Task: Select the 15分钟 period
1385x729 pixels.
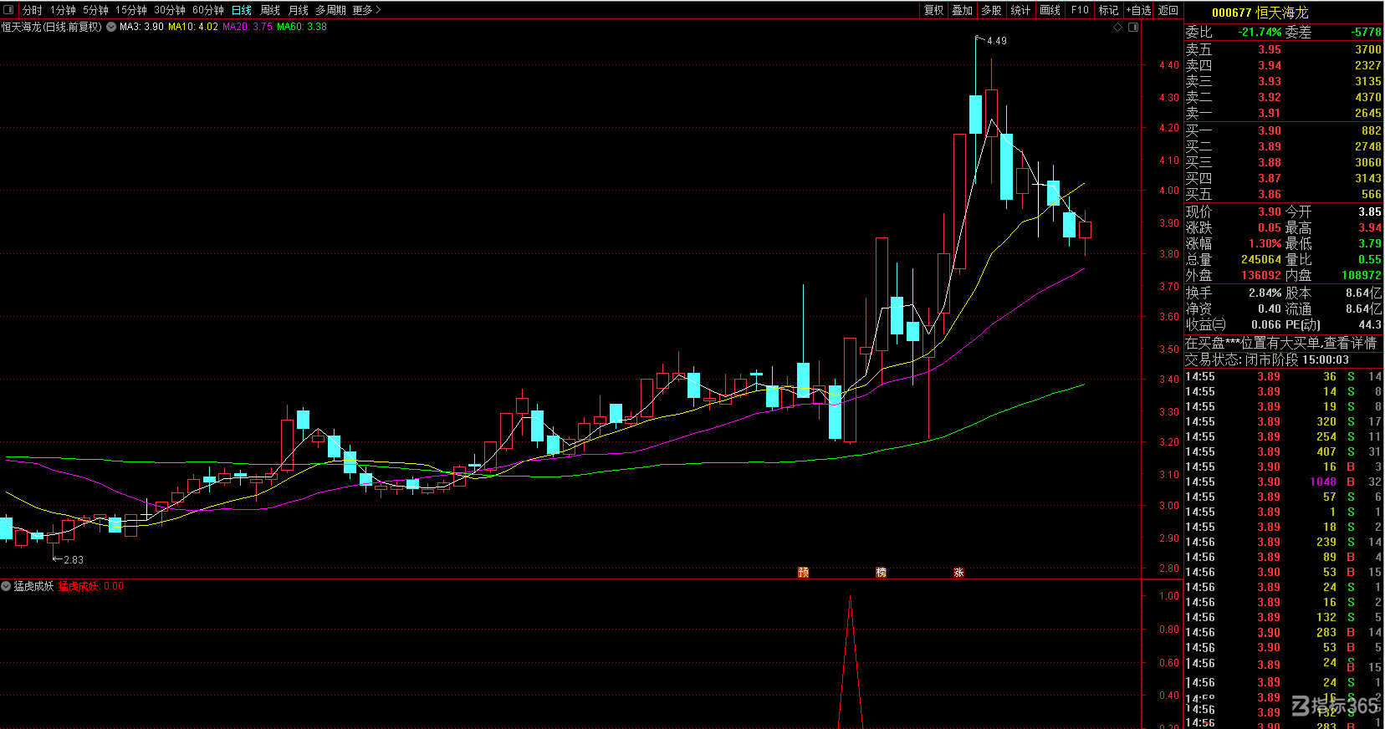Action: (x=131, y=10)
